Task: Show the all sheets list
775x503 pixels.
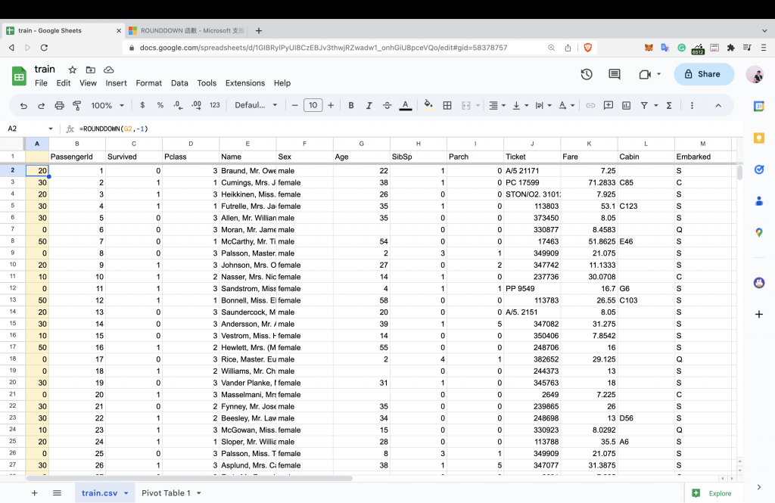Action: point(57,492)
